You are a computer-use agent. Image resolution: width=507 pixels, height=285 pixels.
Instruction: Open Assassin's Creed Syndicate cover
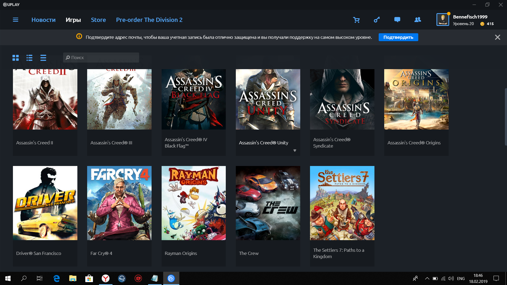342,99
